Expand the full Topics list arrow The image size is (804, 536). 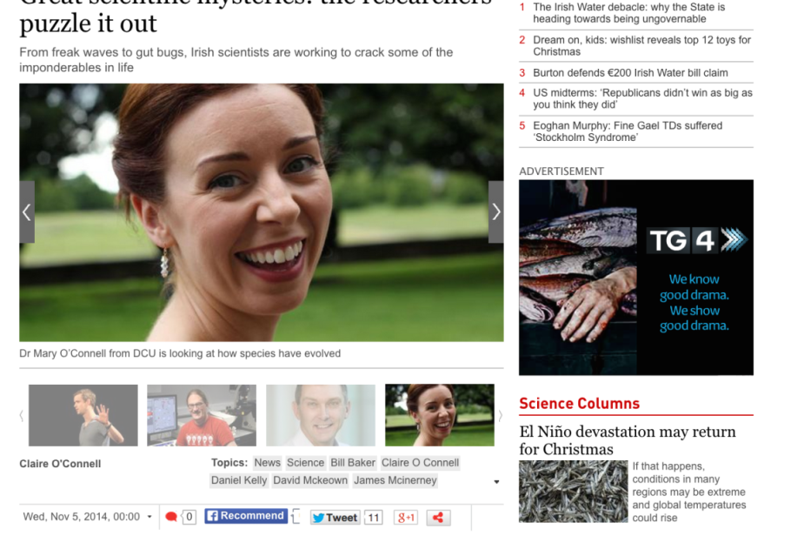click(x=496, y=482)
